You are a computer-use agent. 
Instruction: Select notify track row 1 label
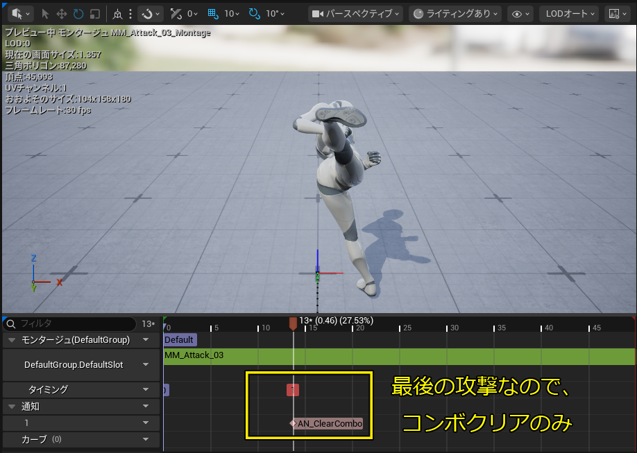(x=27, y=423)
